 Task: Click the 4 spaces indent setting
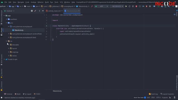point(165,97)
